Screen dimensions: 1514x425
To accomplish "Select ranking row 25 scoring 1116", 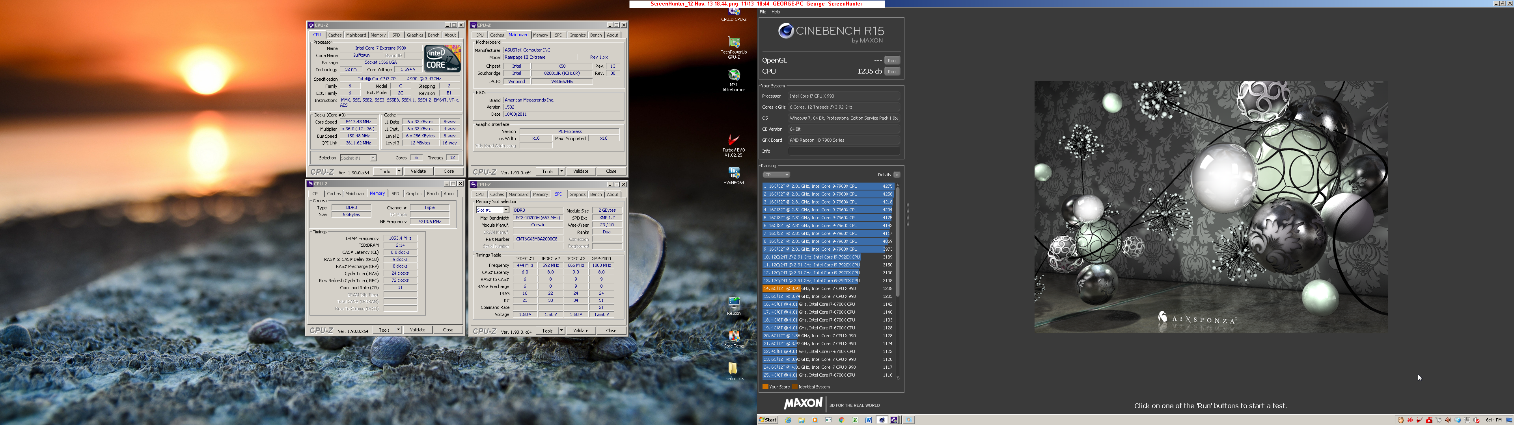I will pyautogui.click(x=828, y=375).
